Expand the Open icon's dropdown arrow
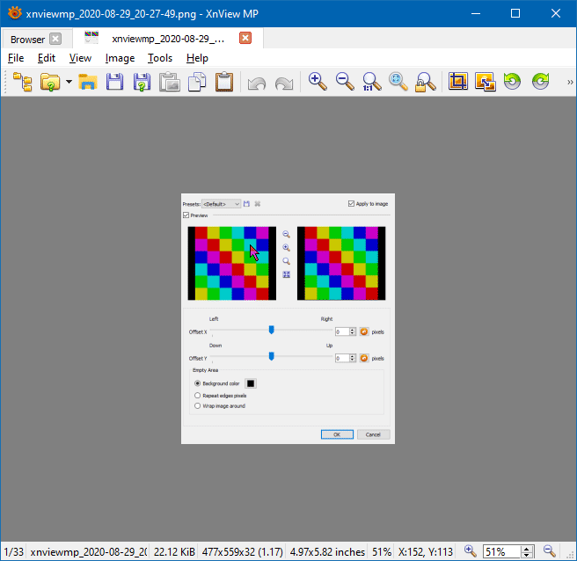 point(69,81)
